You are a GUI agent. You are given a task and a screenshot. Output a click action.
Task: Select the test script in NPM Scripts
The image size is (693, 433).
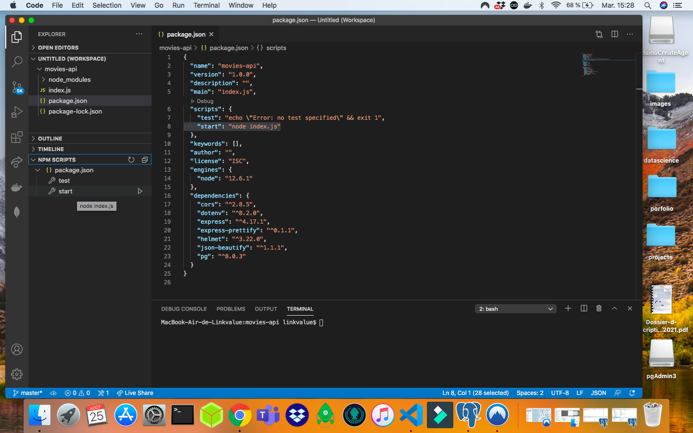[90, 180]
